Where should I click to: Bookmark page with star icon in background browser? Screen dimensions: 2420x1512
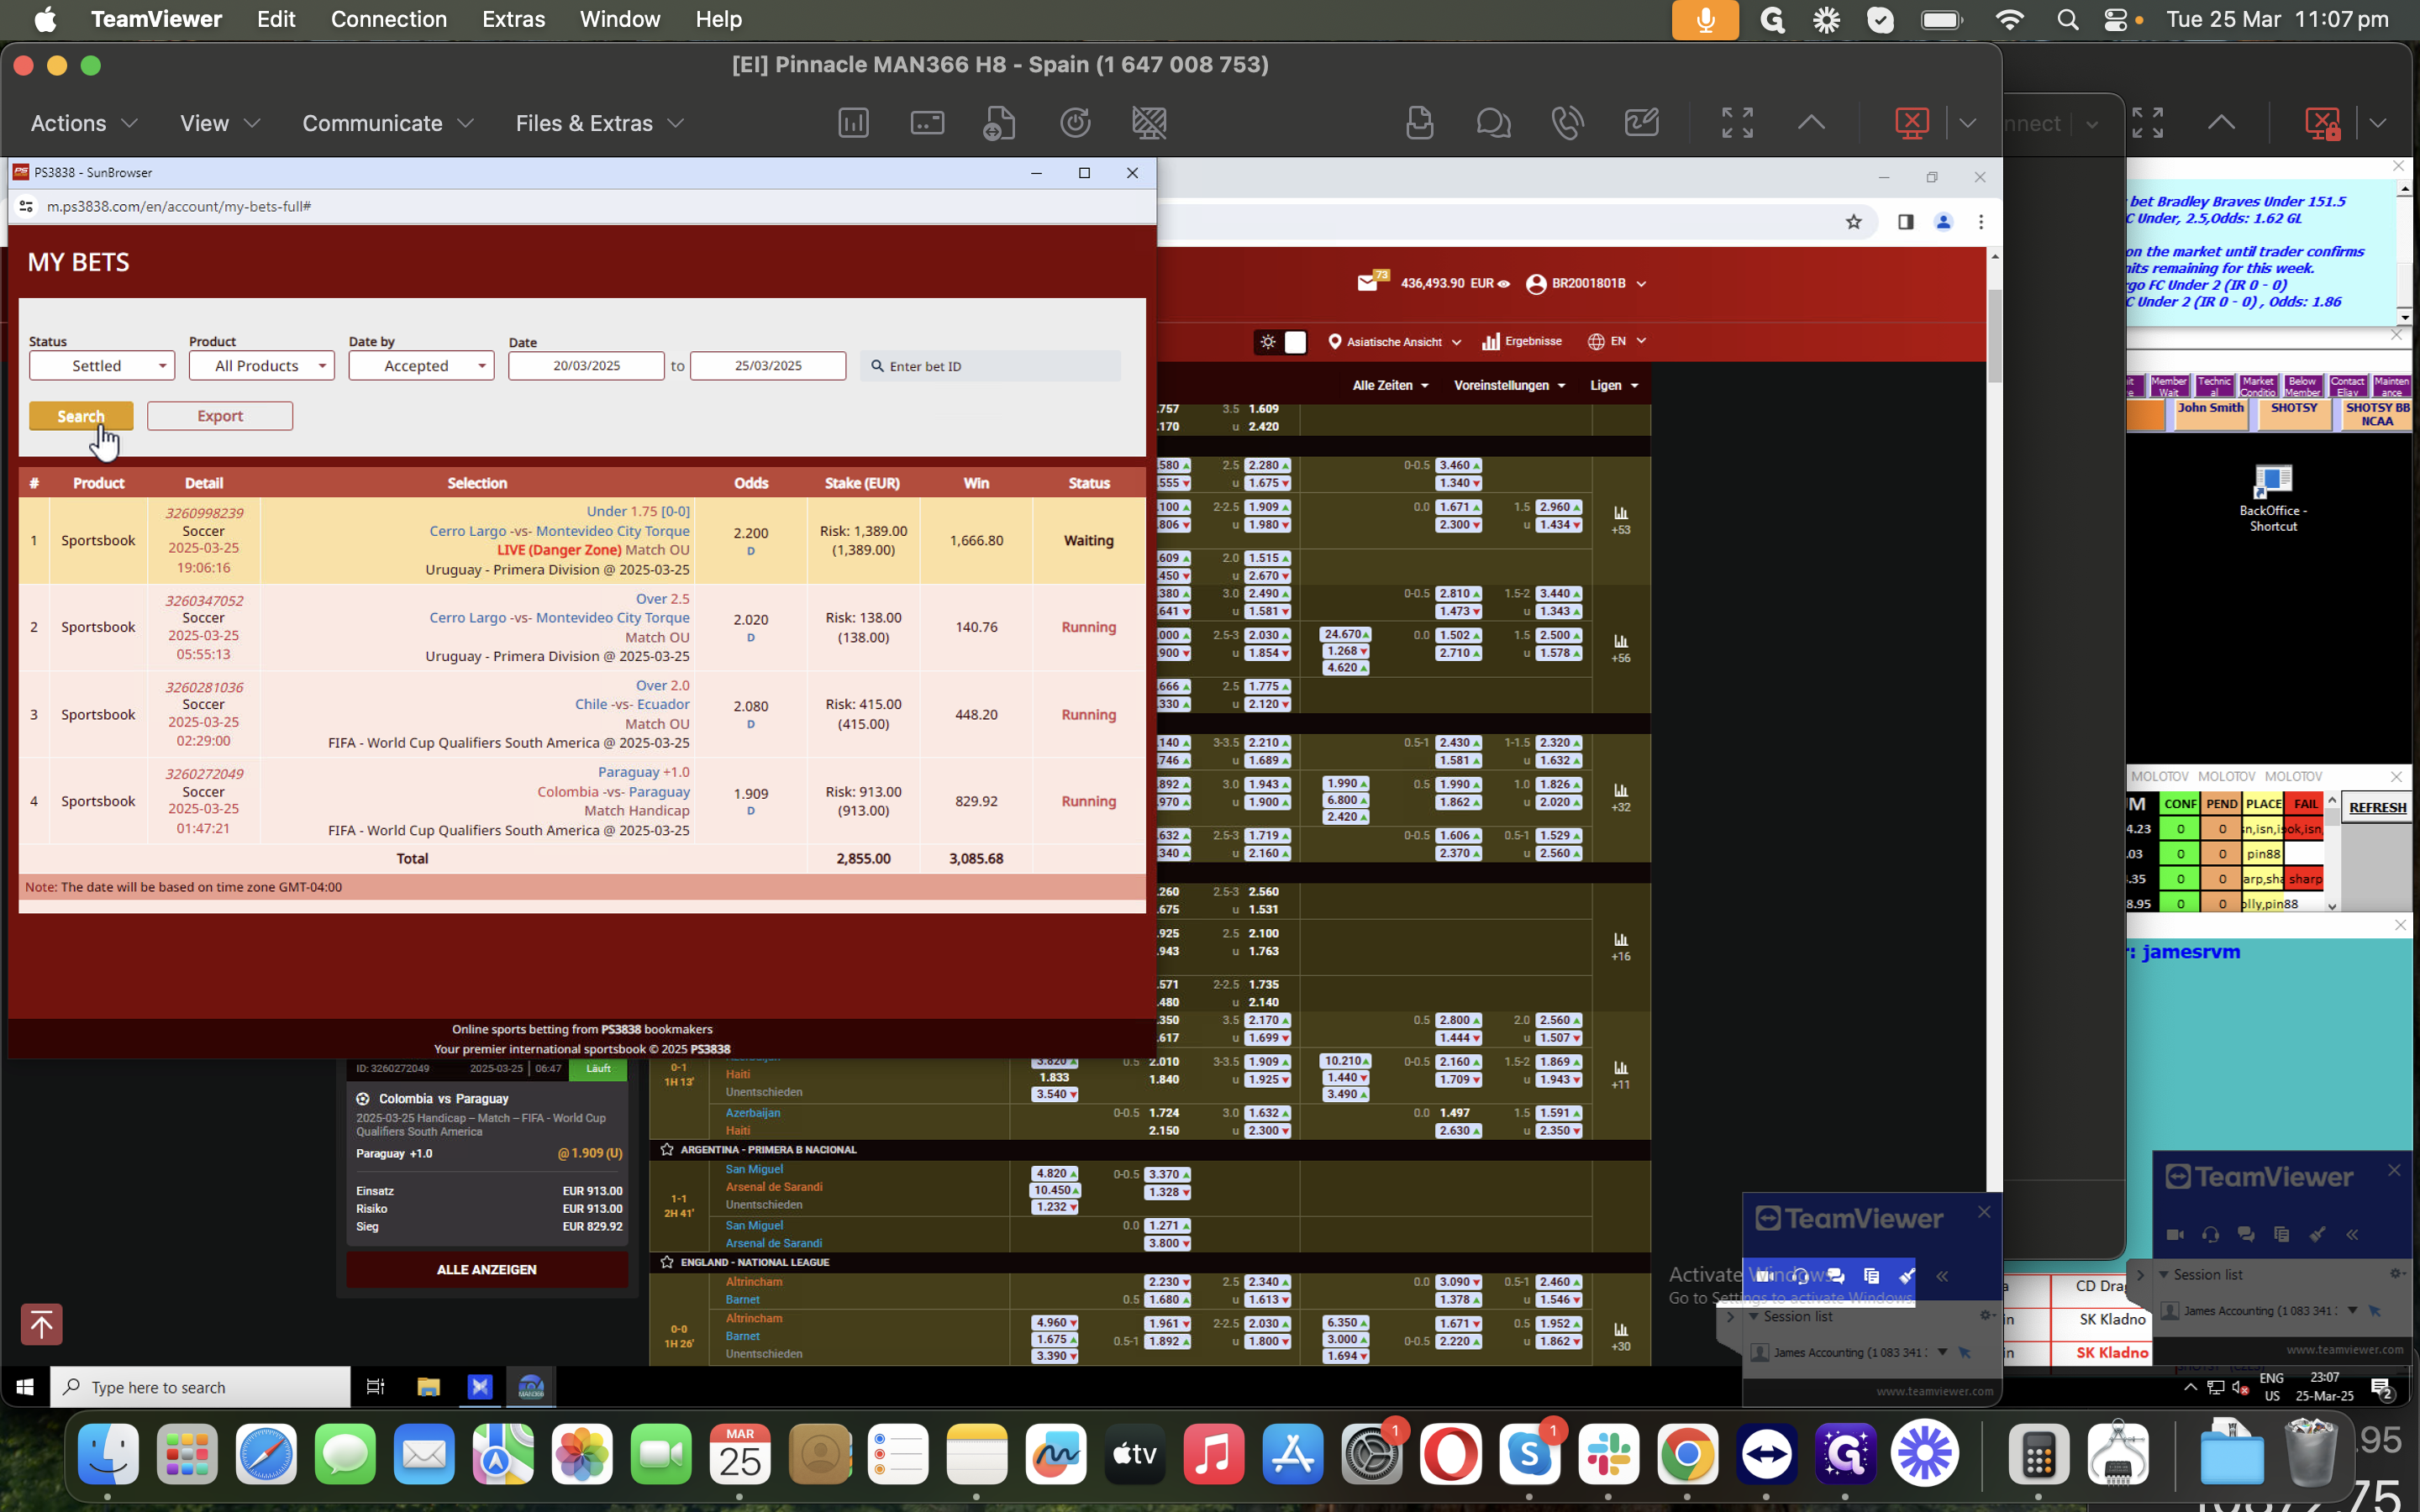pyautogui.click(x=1853, y=222)
